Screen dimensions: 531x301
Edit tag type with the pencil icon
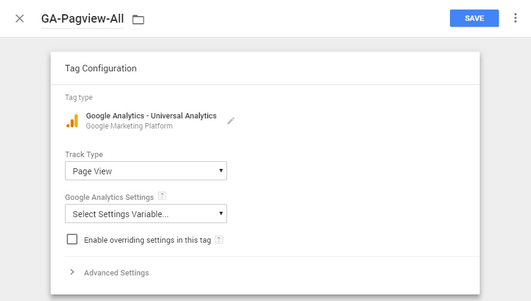(231, 121)
